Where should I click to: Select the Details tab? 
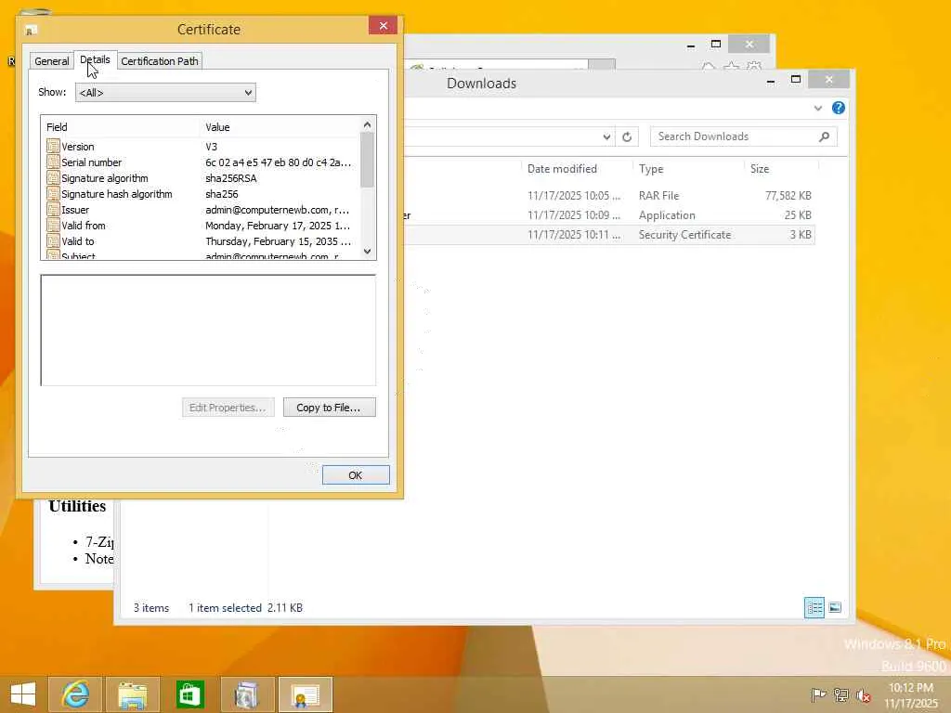click(96, 60)
